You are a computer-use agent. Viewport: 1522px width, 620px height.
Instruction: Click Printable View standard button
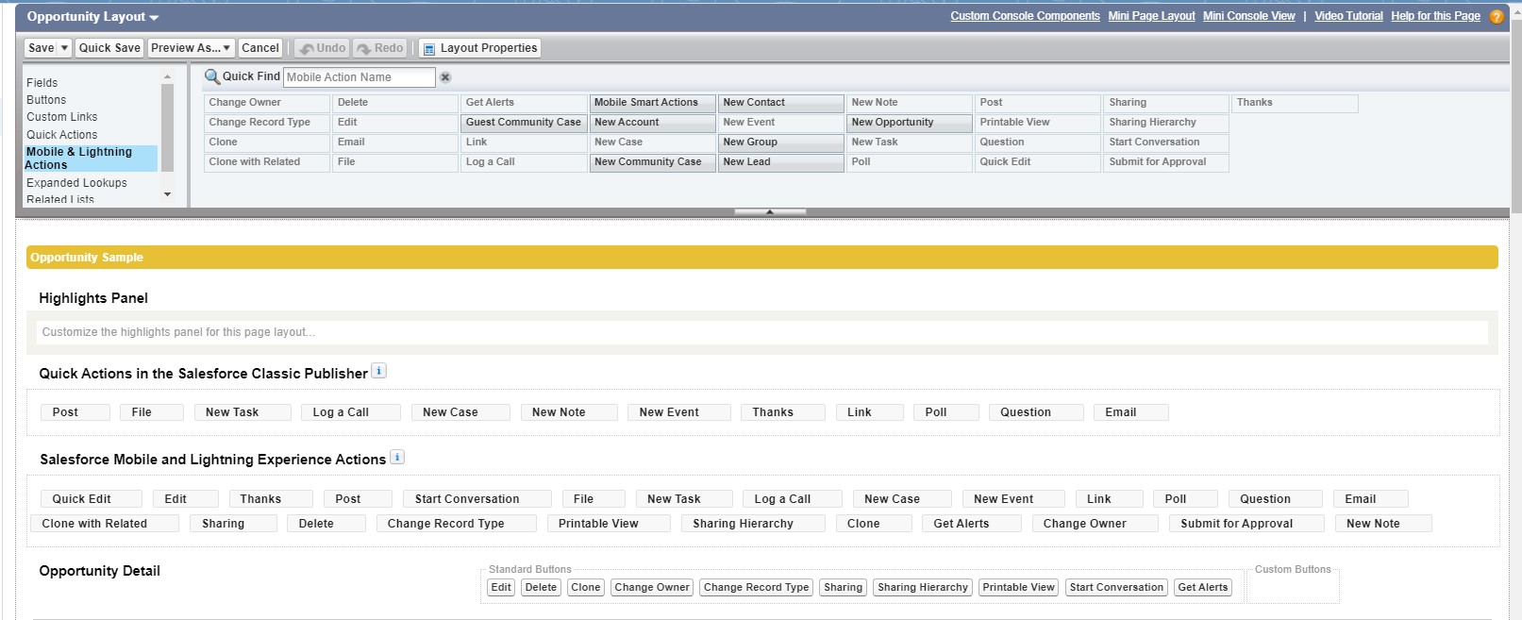[x=1018, y=587]
